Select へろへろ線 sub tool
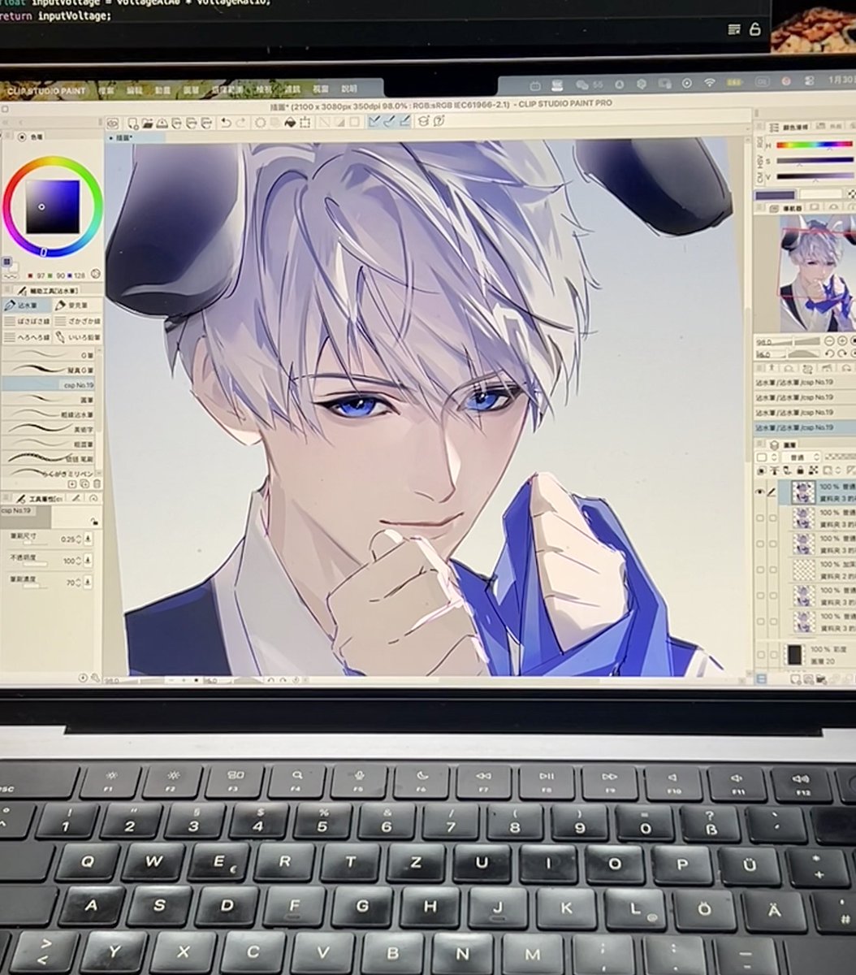 click(26, 337)
